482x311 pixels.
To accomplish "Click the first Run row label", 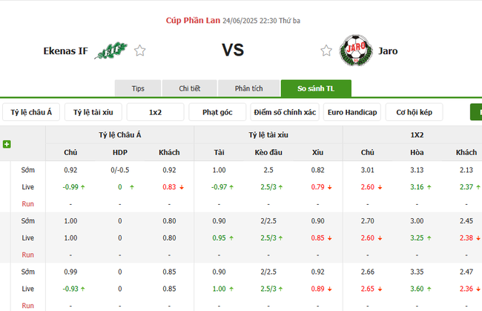I will tap(27, 203).
